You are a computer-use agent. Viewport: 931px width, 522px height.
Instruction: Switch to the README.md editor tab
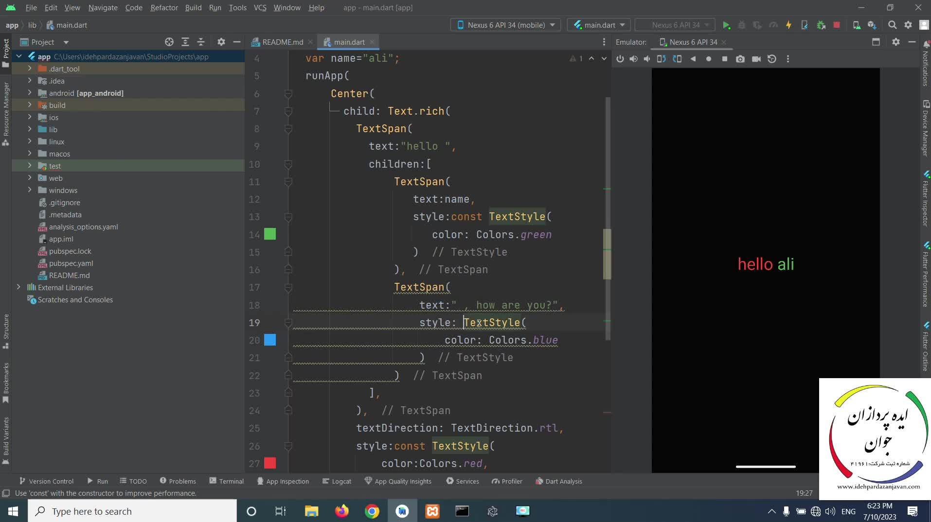coord(282,42)
